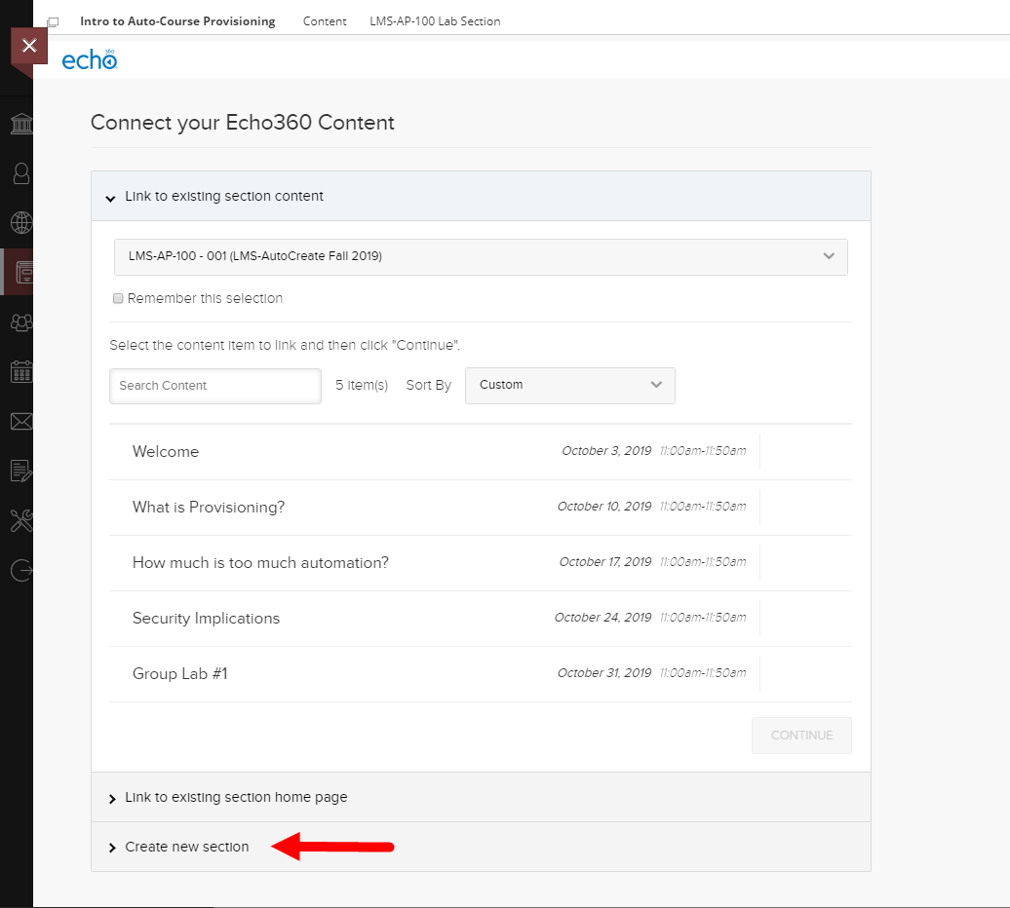Open the Messages envelope icon in sidebar
The width and height of the screenshot is (1010, 908).
pyautogui.click(x=21, y=422)
